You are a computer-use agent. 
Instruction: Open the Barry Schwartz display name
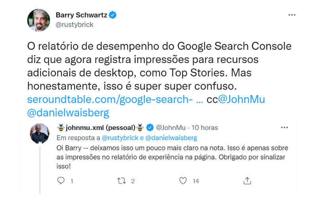pyautogui.click(x=82, y=15)
